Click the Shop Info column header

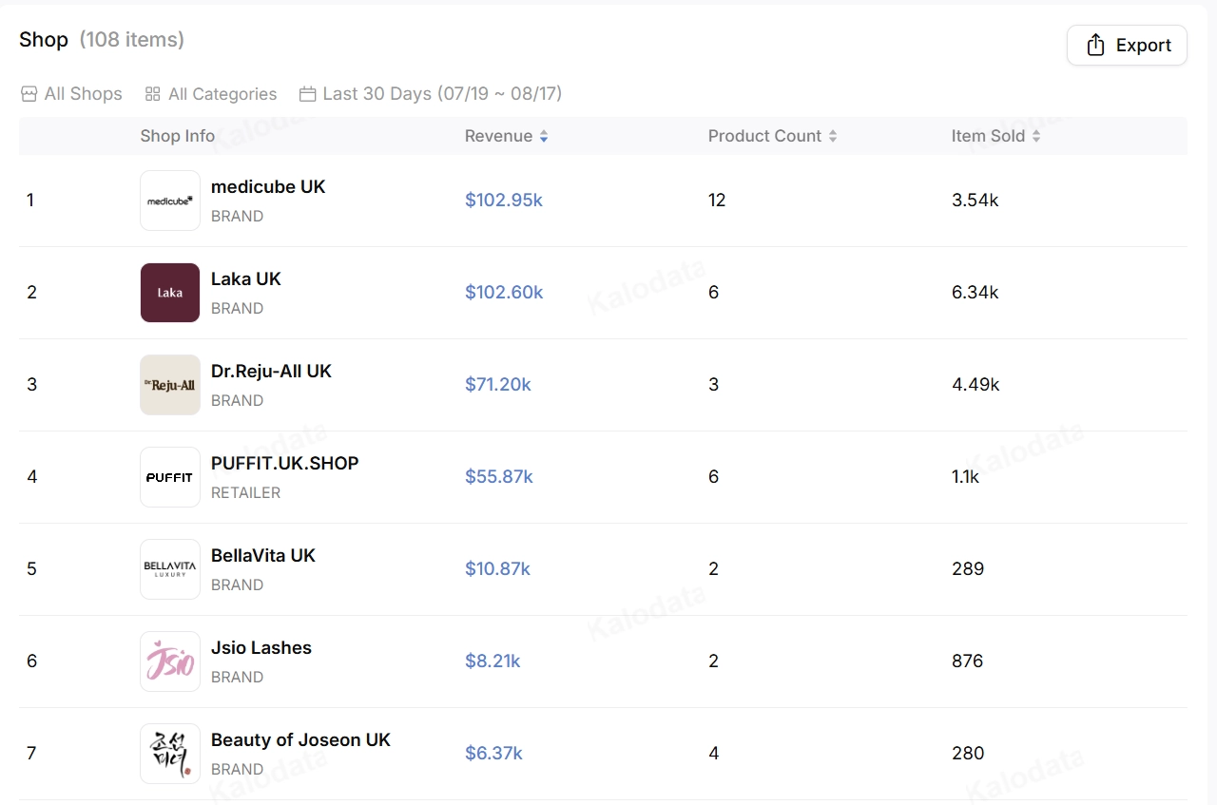(x=178, y=136)
